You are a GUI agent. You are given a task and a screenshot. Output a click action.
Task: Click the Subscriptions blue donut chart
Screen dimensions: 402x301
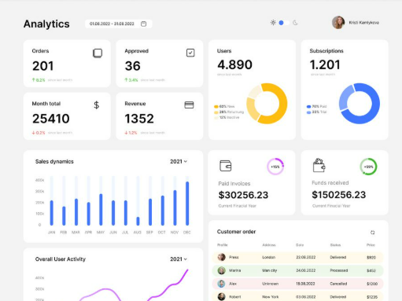coord(360,104)
